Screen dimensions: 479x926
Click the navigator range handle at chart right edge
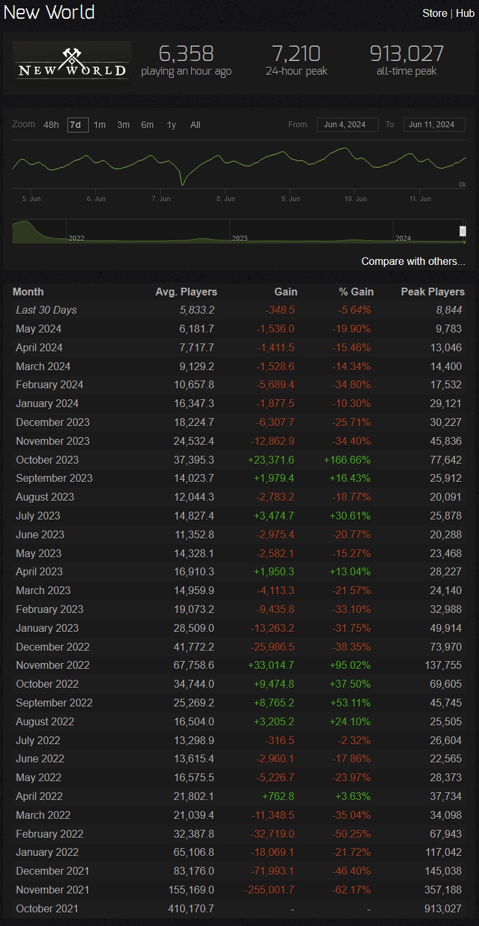463,231
